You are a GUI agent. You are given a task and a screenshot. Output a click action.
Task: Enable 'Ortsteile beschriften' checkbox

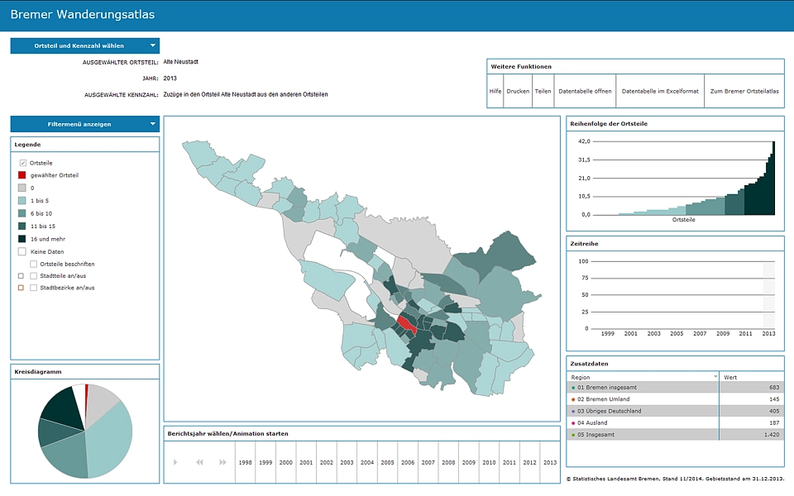[x=34, y=264]
